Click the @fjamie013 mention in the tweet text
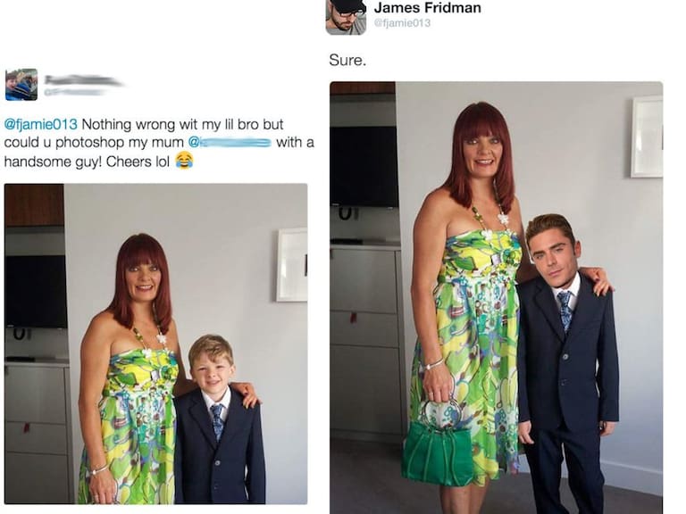 coord(41,125)
